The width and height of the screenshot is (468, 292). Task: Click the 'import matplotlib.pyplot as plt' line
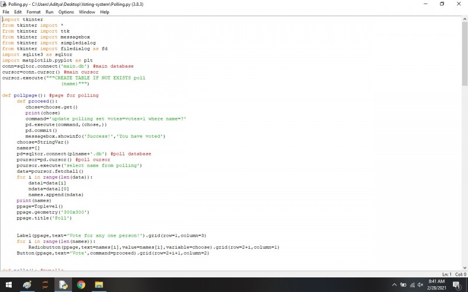point(47,60)
